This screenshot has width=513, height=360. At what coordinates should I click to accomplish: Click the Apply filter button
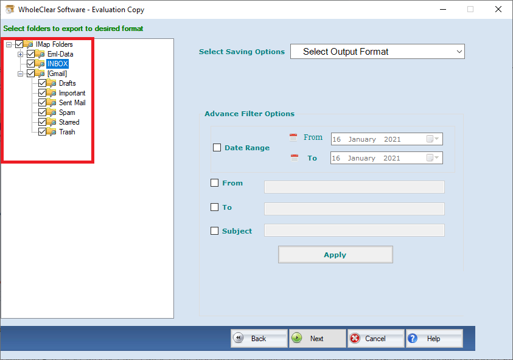pos(335,255)
